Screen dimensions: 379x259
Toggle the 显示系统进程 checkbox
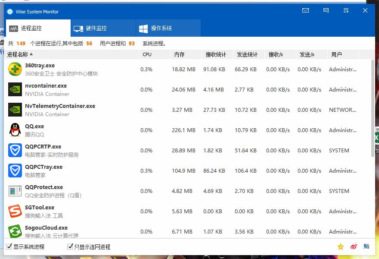tap(9, 246)
